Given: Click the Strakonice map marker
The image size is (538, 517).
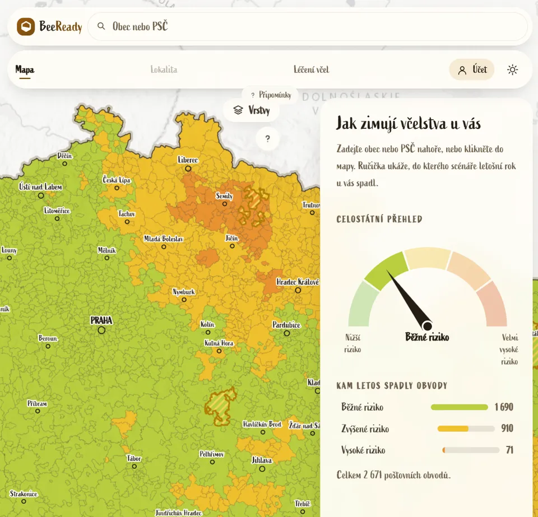Looking at the screenshot, I should click(24, 501).
